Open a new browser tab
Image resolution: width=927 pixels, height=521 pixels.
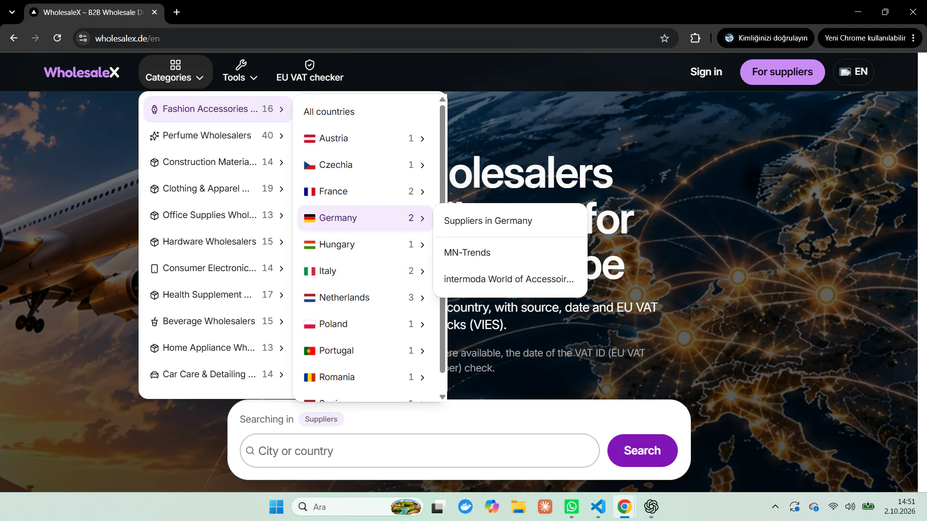pos(177,12)
